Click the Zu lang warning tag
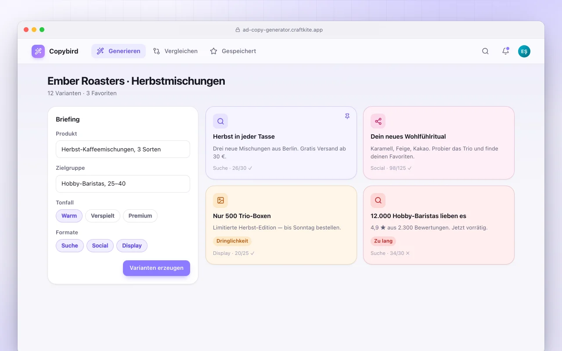 tap(383, 241)
